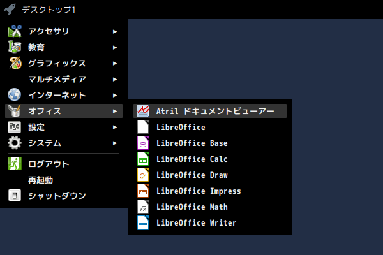This screenshot has height=255, width=383.
Task: Open the 設定 menu category
Action: tap(64, 127)
